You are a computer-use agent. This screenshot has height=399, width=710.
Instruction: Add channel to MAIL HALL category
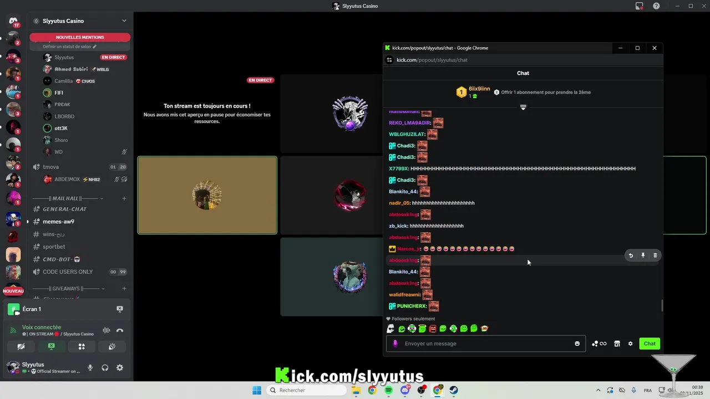124,198
